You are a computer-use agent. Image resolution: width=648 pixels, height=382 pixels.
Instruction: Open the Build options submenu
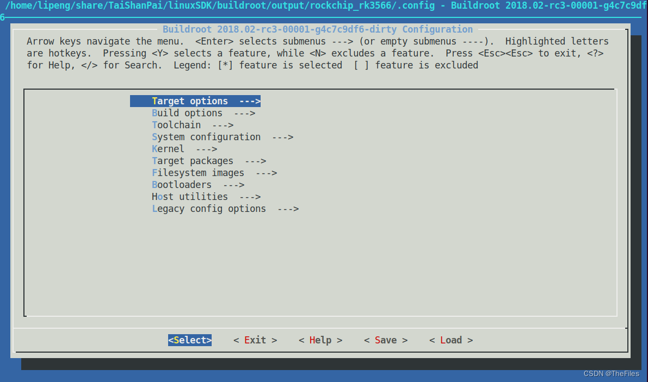coord(203,113)
